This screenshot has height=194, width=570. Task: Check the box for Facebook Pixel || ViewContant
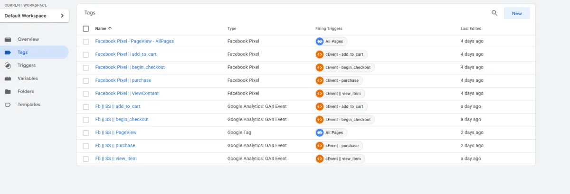pyautogui.click(x=86, y=93)
